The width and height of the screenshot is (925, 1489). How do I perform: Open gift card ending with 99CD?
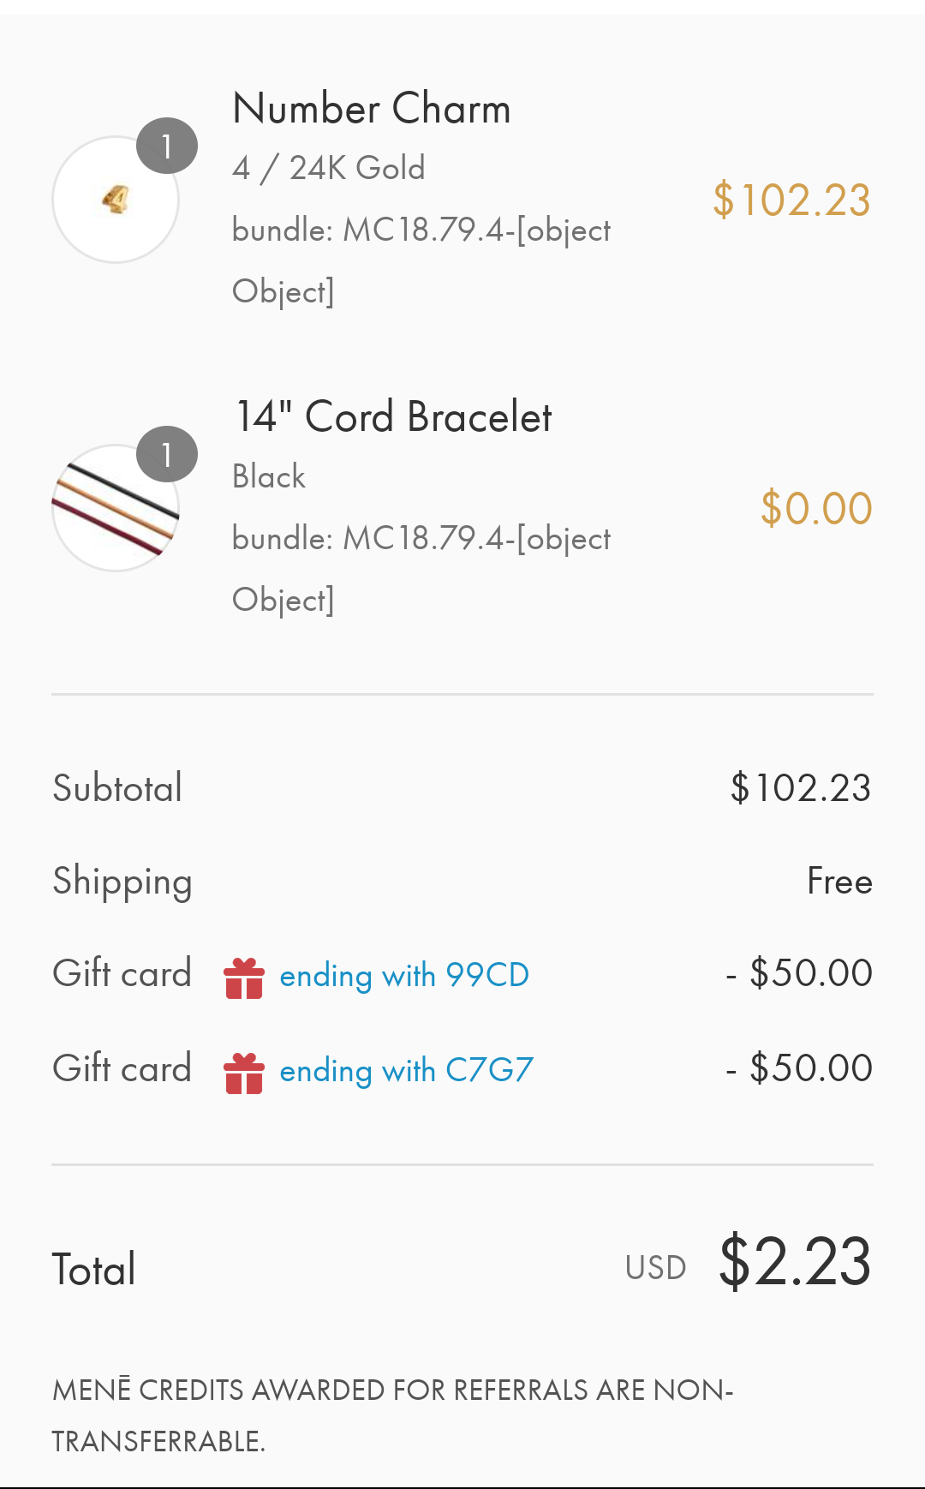404,976
